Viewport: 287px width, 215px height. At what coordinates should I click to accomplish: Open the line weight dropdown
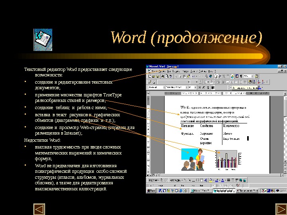(x=197, y=82)
